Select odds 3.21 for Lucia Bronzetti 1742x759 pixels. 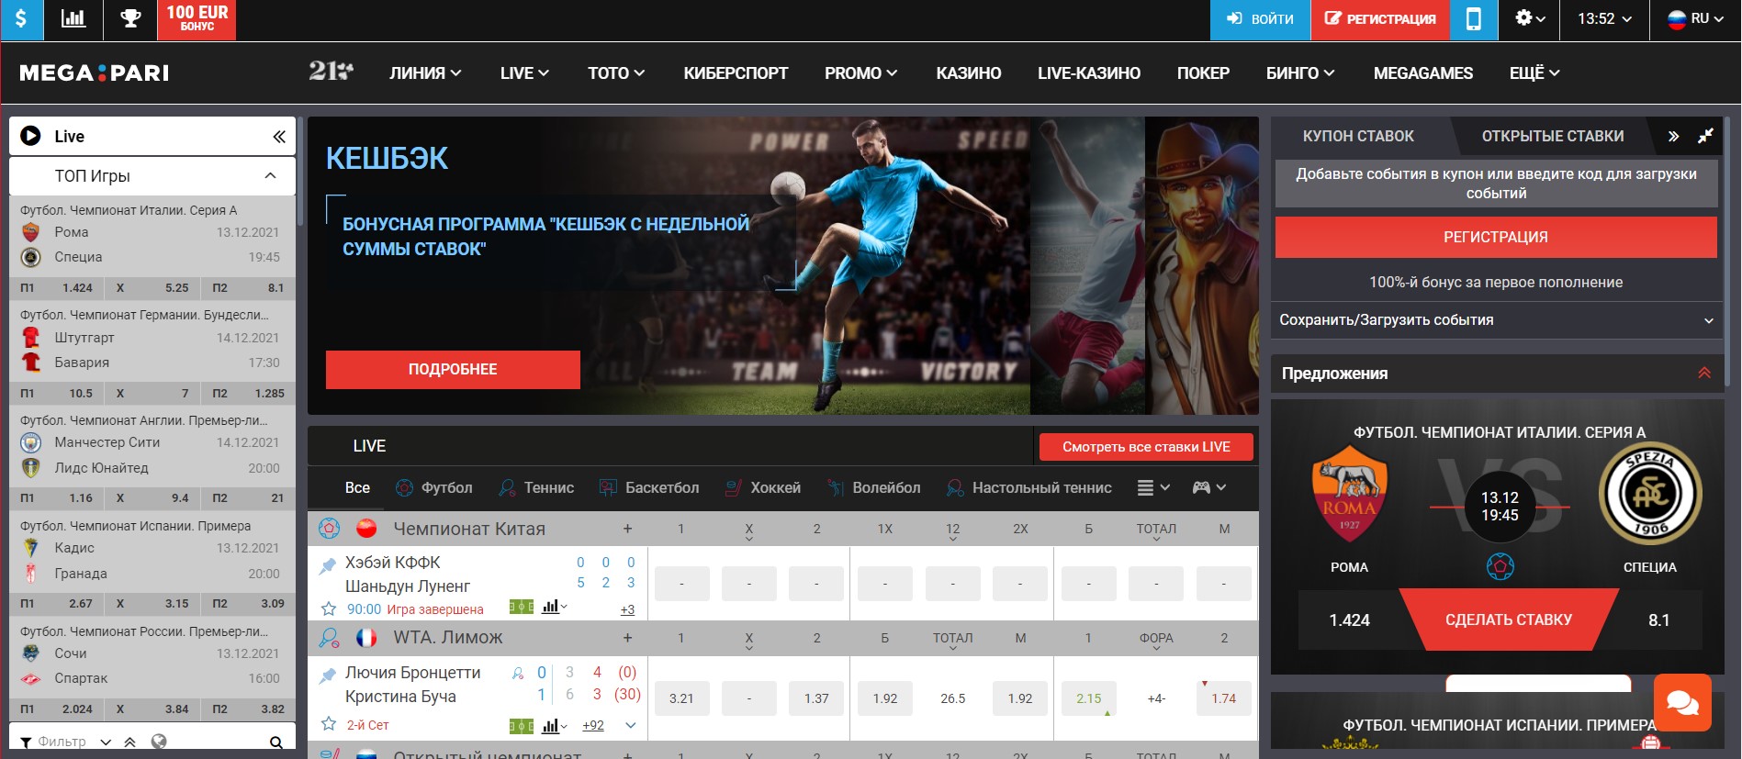pos(681,698)
